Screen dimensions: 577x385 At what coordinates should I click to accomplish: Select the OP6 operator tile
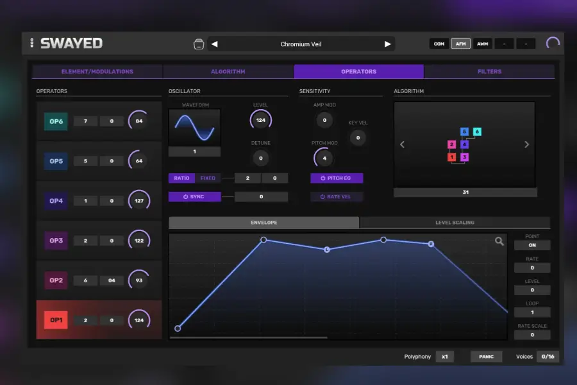tap(55, 121)
